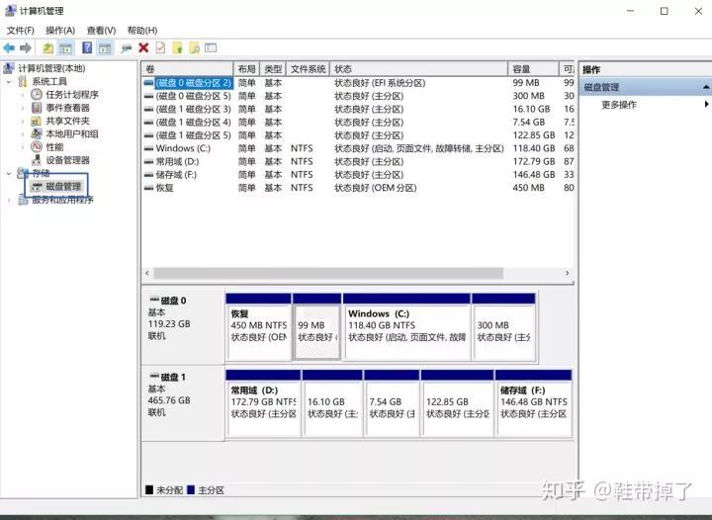Click the yellow note with magnifier icon
712x520 pixels.
(x=195, y=47)
